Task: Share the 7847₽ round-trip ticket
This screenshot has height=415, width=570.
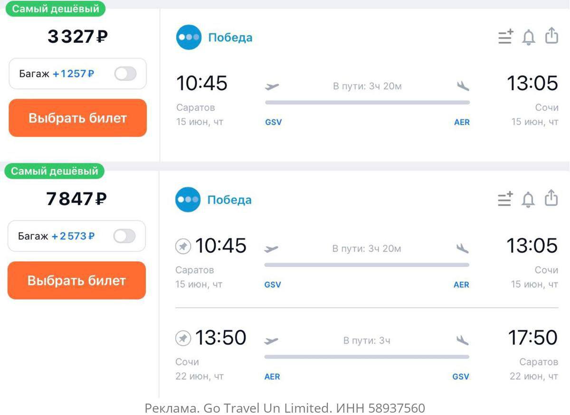Action: [551, 198]
